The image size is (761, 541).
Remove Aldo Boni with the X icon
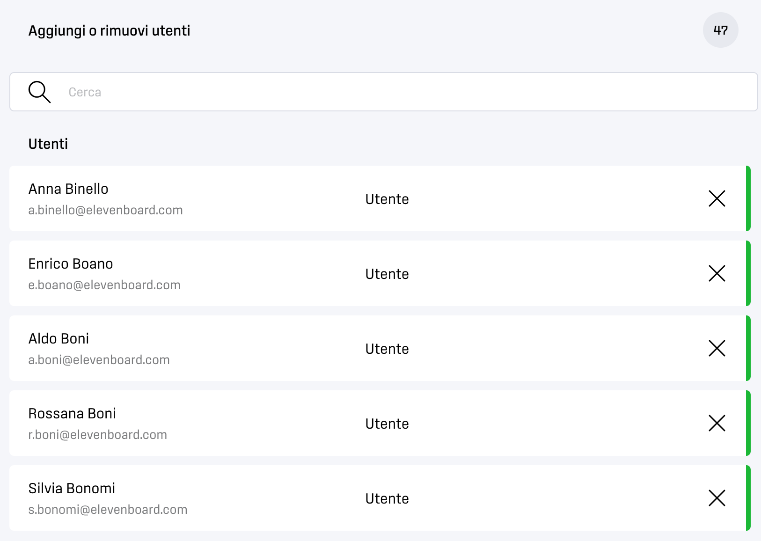click(x=717, y=348)
